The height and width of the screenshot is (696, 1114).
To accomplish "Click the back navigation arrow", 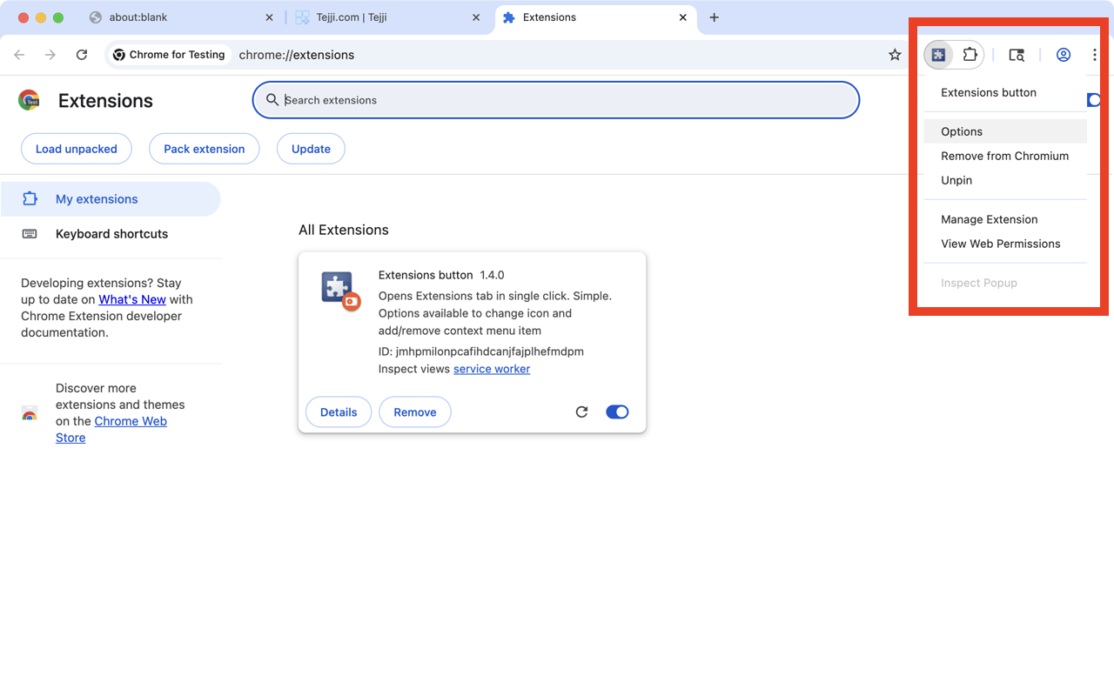I will [19, 54].
